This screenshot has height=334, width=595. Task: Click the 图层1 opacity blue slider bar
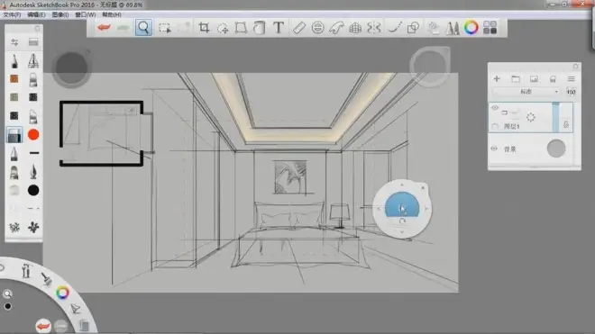coord(556,117)
